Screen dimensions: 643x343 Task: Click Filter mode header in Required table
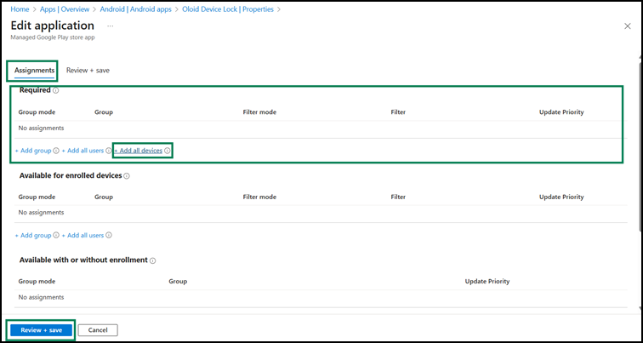[259, 112]
